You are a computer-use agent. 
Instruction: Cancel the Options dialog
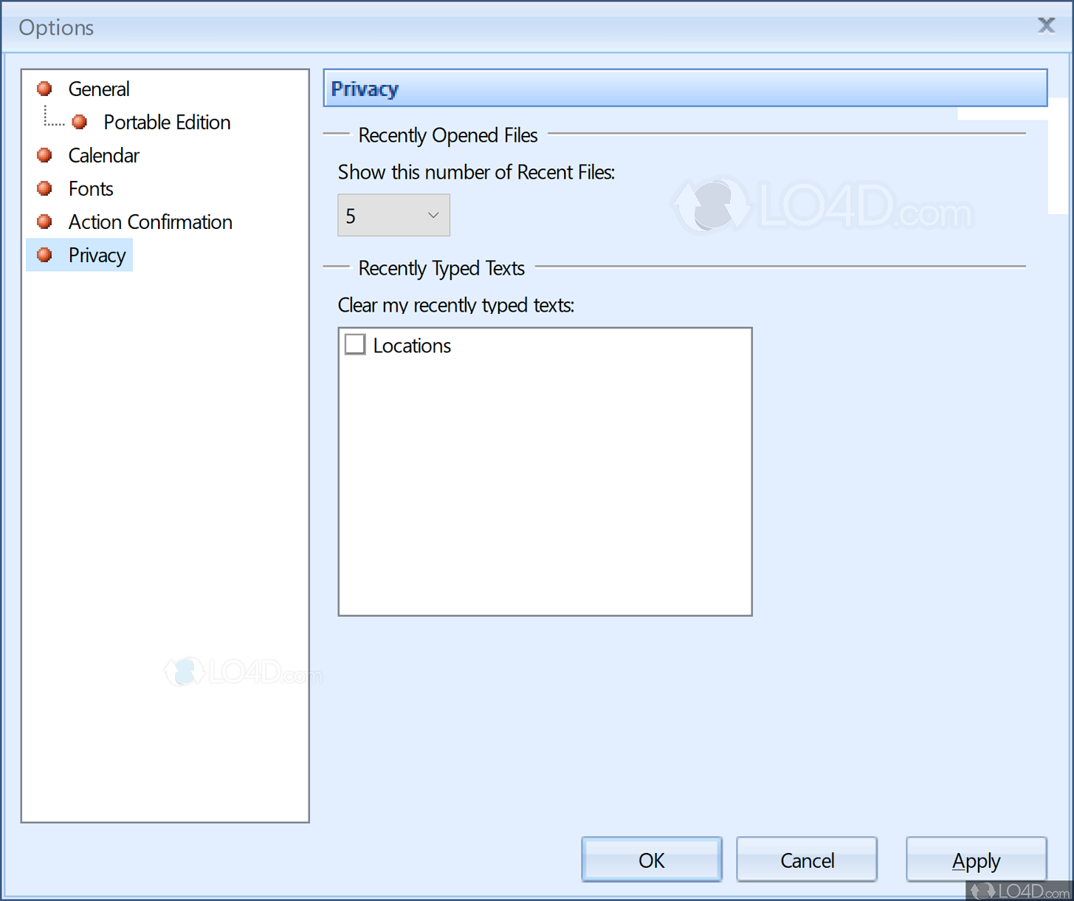pyautogui.click(x=806, y=860)
